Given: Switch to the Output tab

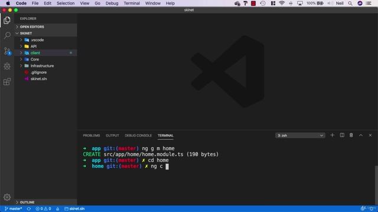Looking at the screenshot, I should pyautogui.click(x=112, y=135).
